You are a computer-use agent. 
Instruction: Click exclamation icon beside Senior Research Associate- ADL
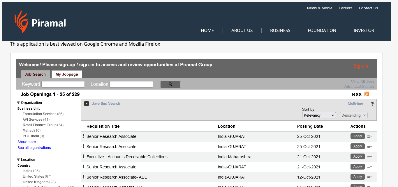click(x=84, y=177)
